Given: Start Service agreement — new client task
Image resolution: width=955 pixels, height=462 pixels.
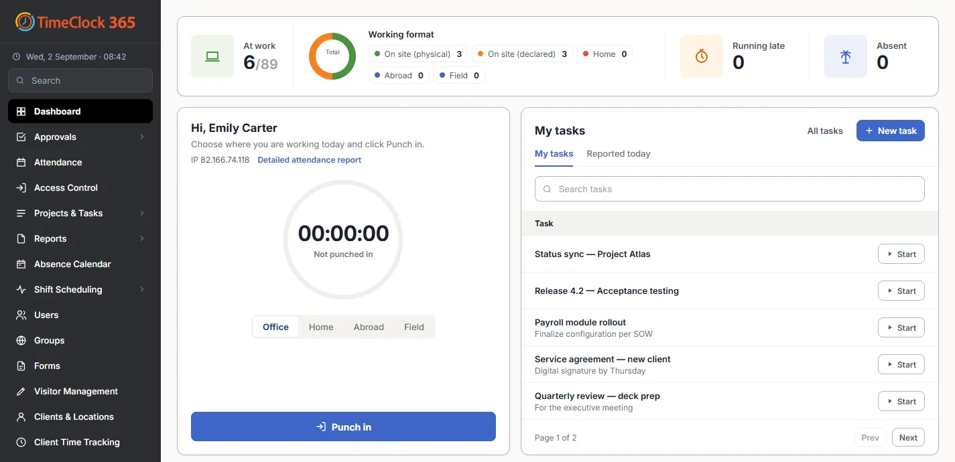Looking at the screenshot, I should [x=901, y=364].
